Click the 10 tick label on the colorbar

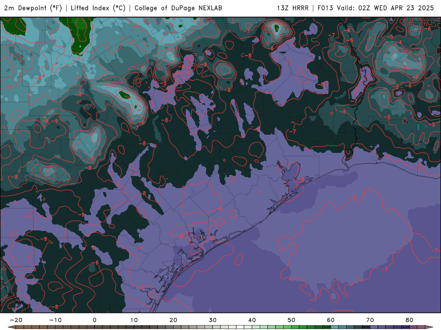pyautogui.click(x=134, y=320)
